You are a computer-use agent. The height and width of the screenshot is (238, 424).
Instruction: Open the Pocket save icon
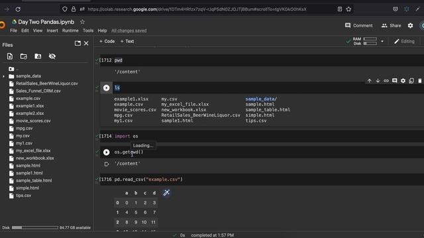coord(396,9)
